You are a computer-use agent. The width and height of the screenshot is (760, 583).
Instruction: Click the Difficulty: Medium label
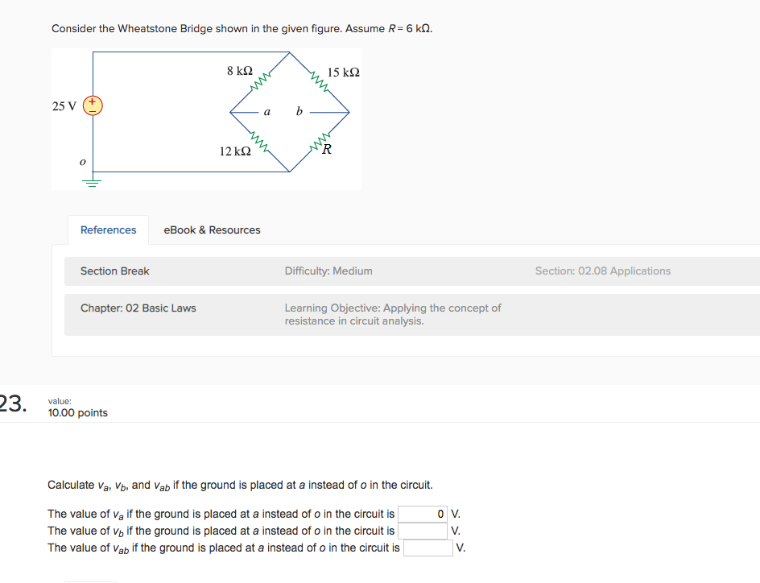(x=328, y=271)
